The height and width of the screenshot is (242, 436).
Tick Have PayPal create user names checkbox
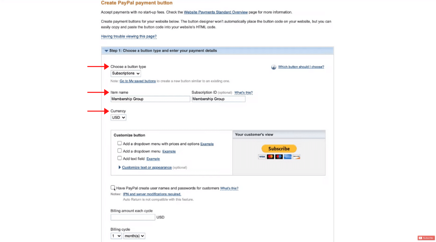(x=112, y=188)
